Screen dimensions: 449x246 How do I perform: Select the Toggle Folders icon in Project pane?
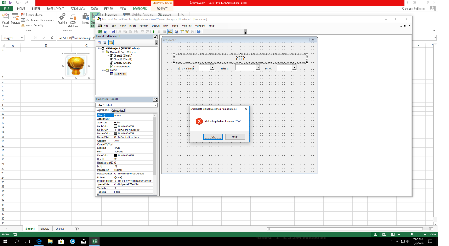coord(111,42)
